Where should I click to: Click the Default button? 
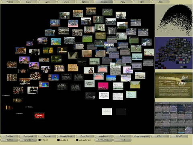122,136
